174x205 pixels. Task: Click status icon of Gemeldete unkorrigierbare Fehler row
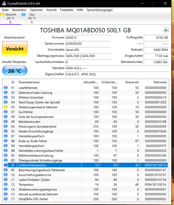point(6,151)
